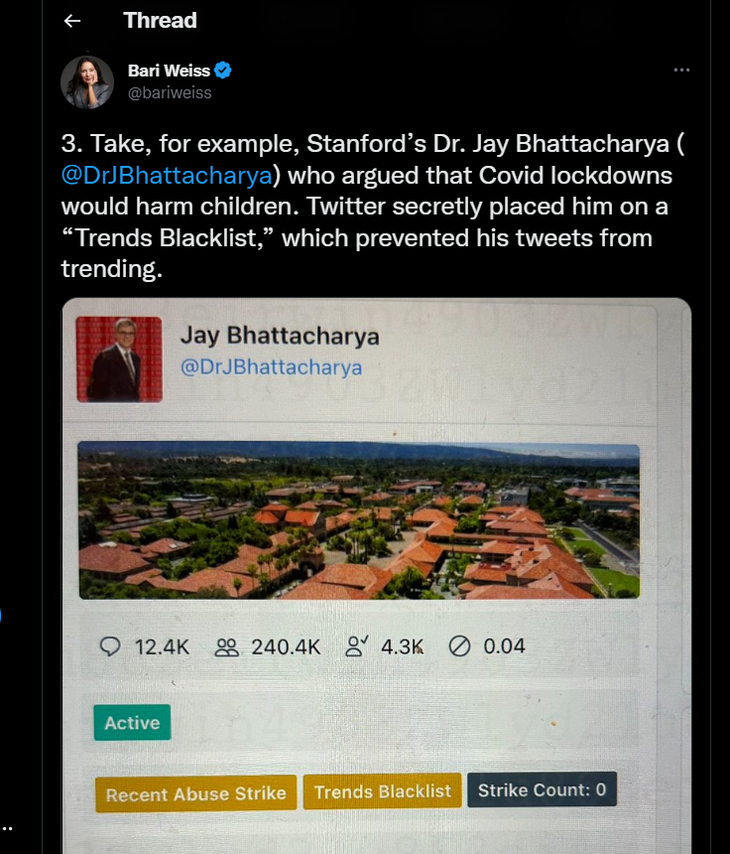730x854 pixels.
Task: Click the Jay Bhattacharya name in card
Action: click(x=280, y=336)
